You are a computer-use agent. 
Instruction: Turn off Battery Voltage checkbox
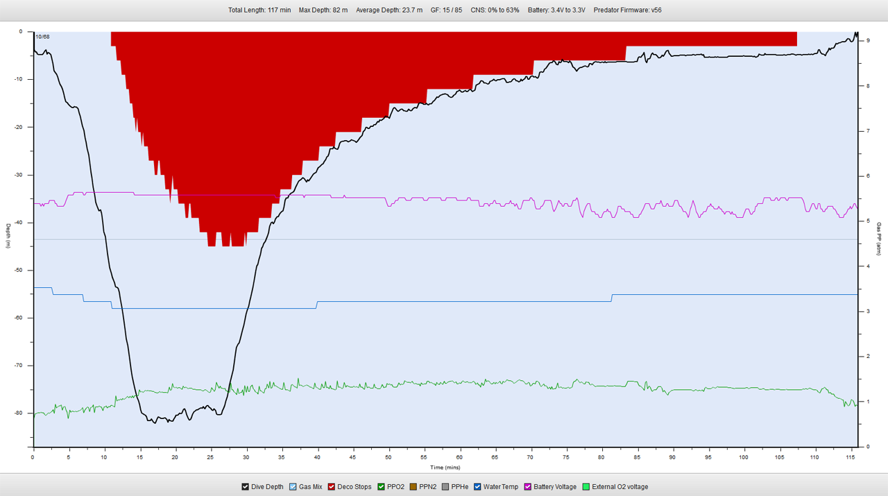pos(527,487)
